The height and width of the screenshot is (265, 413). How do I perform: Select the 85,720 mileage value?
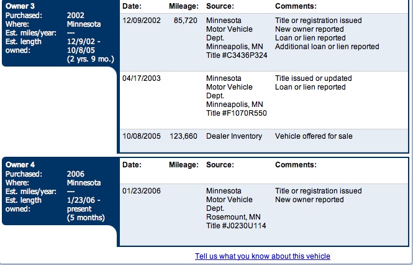[186, 21]
